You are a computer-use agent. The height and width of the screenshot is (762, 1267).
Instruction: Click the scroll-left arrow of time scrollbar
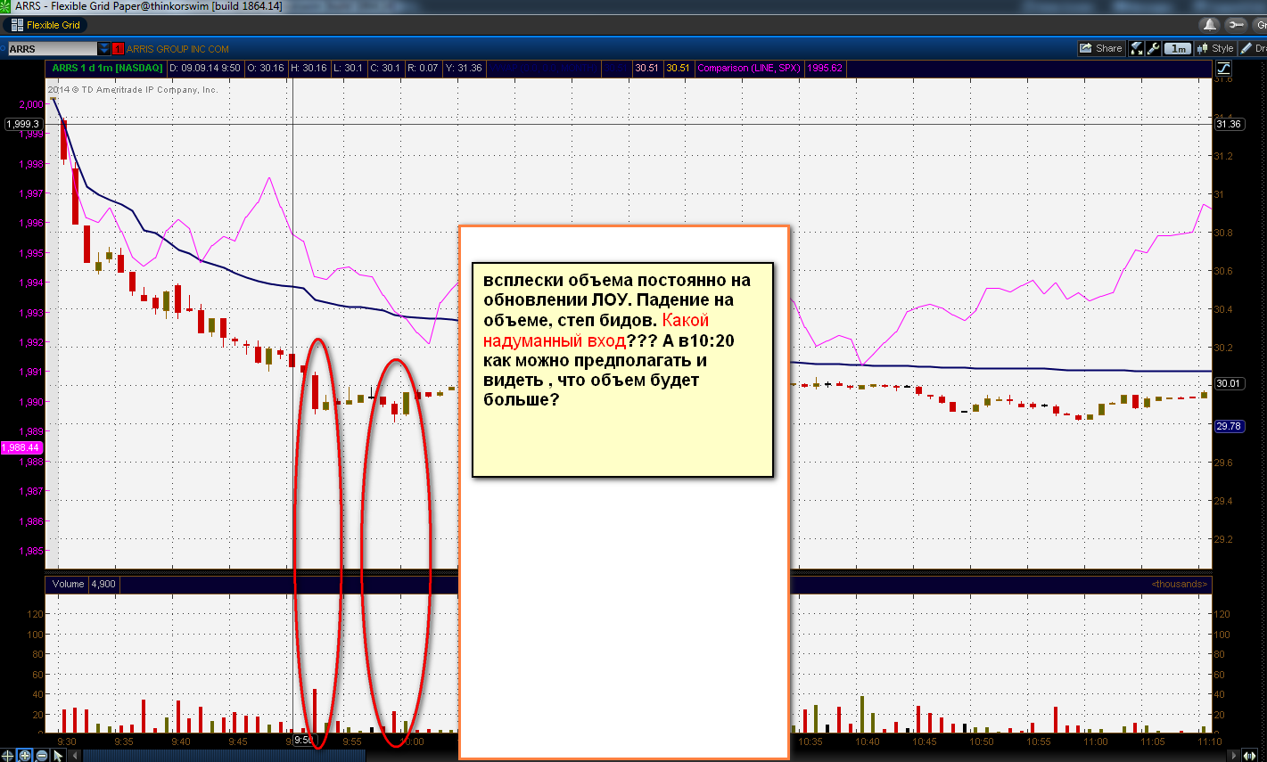click(x=76, y=756)
